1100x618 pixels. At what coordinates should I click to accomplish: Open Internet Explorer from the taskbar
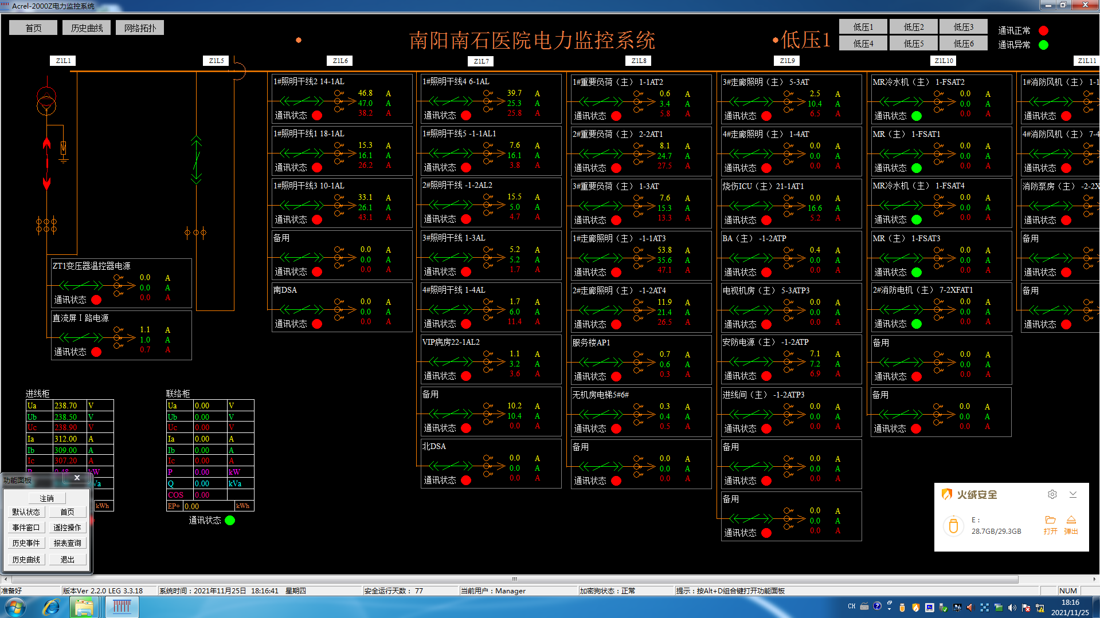51,607
